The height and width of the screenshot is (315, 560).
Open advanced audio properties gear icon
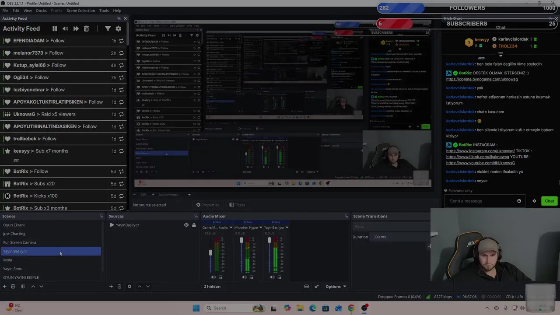[x=318, y=287]
